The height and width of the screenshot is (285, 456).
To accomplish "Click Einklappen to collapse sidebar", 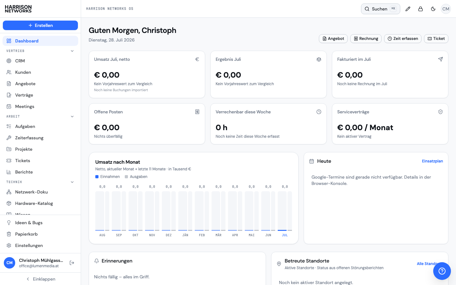I will [40, 279].
